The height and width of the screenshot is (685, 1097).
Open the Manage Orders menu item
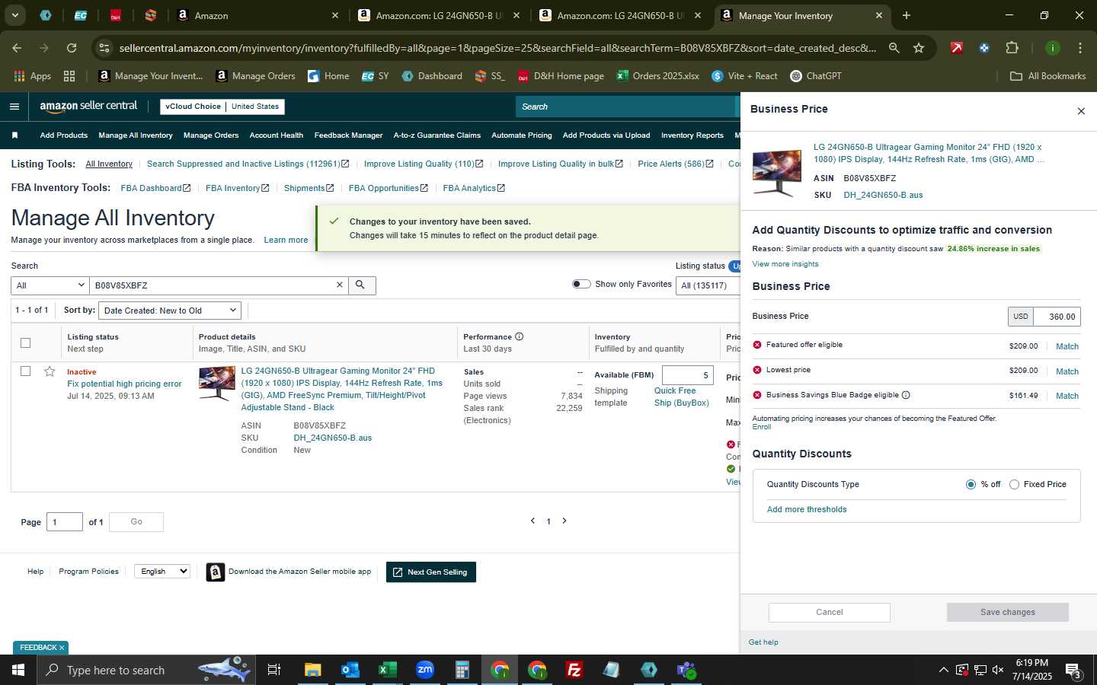coord(211,135)
